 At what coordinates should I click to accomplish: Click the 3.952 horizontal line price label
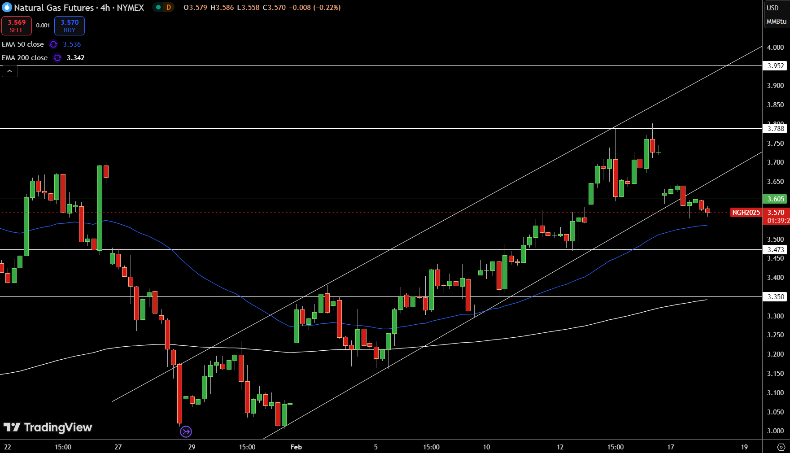pos(776,66)
